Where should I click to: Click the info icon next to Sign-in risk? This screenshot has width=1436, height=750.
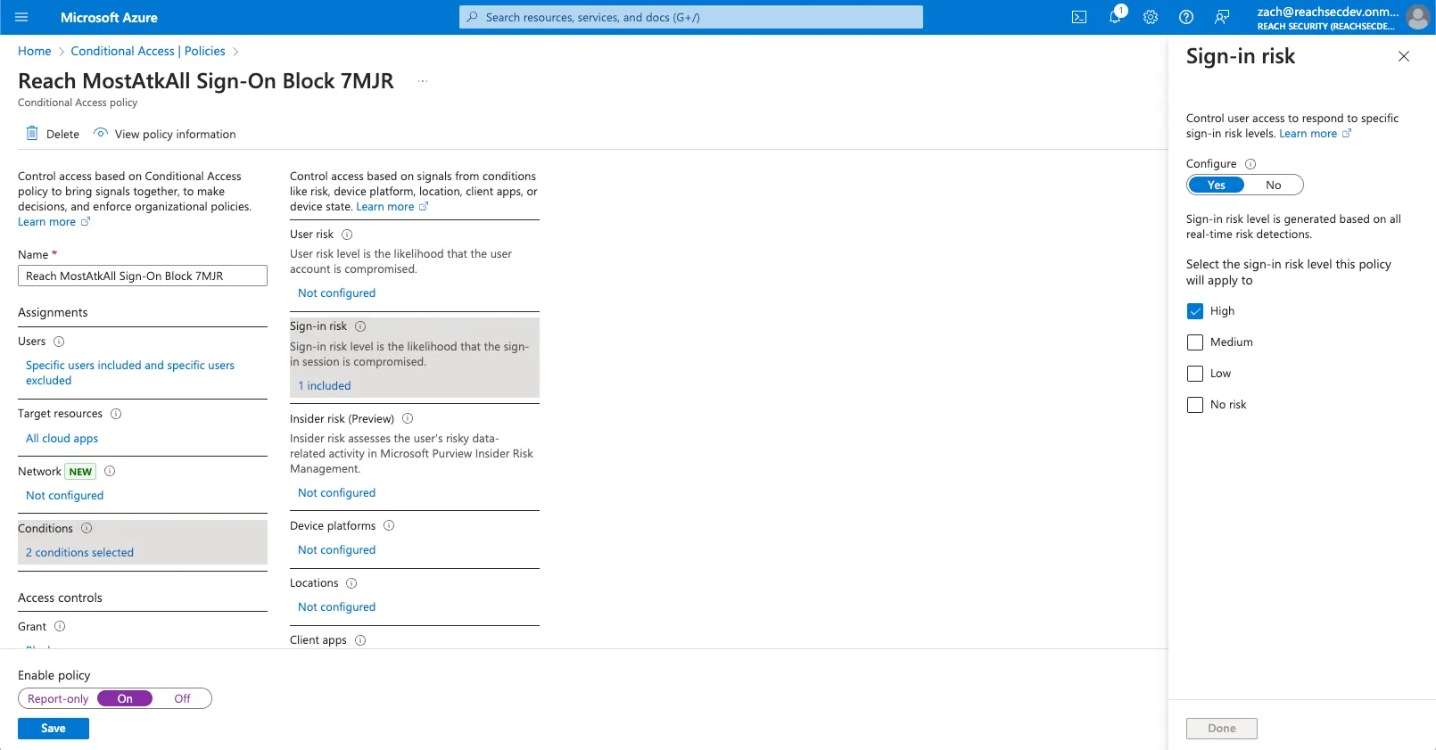point(360,326)
